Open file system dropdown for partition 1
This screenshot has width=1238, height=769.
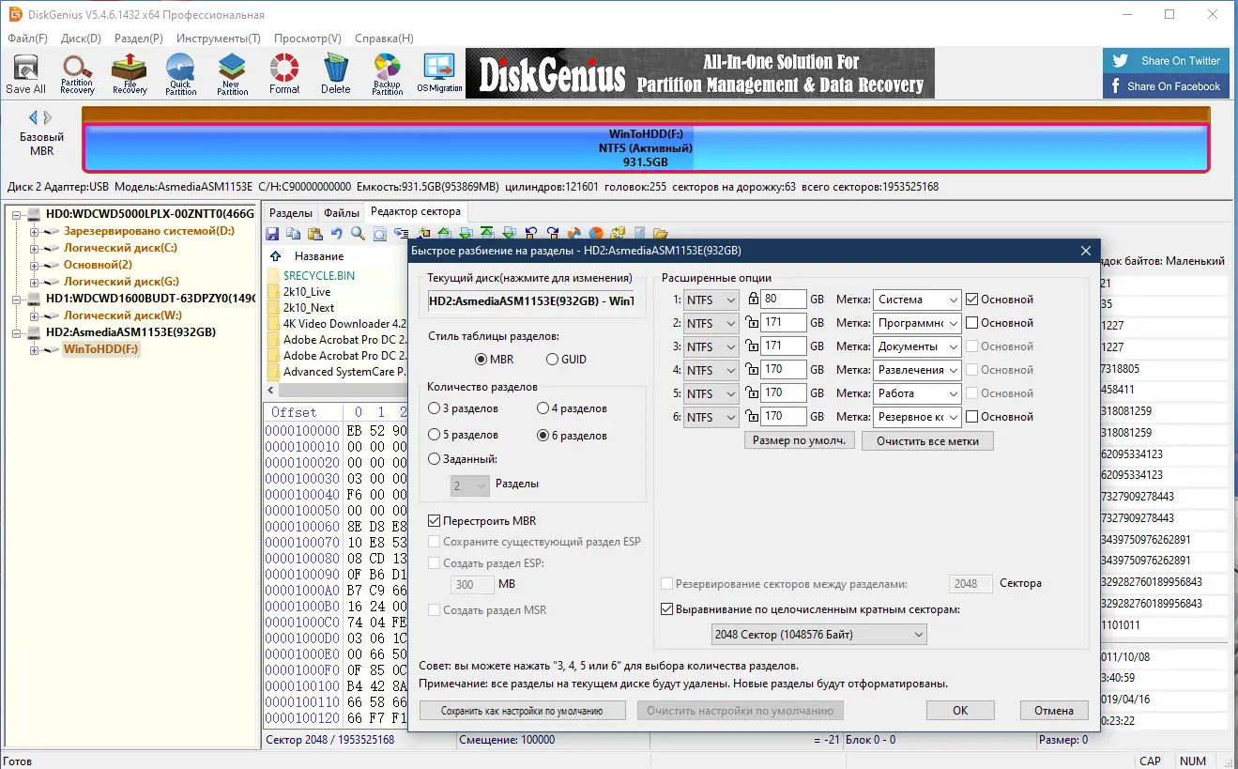pos(711,300)
